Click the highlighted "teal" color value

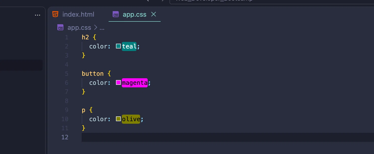[129, 46]
